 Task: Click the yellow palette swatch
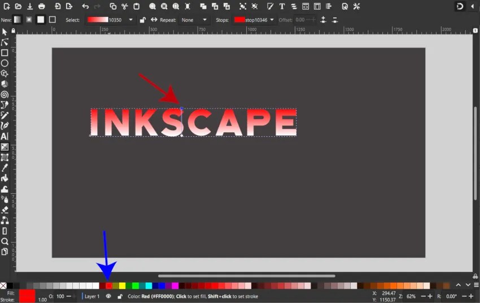[122, 286]
